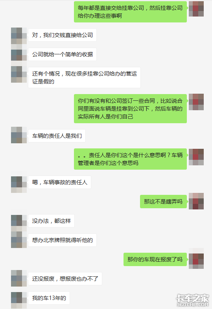
Task: Click the message '想办北京牌照就得听他的'
Action: 62,240
